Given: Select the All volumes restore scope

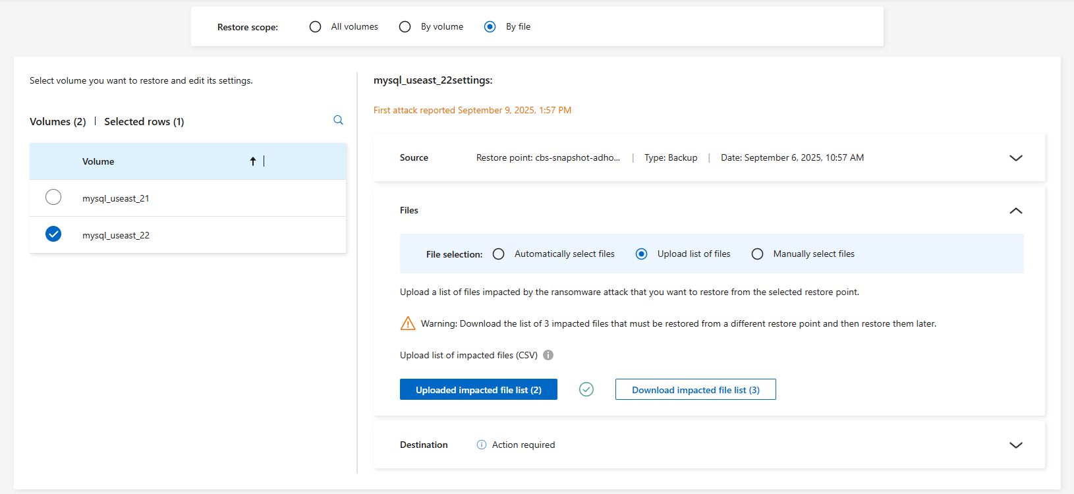Looking at the screenshot, I should (x=316, y=27).
